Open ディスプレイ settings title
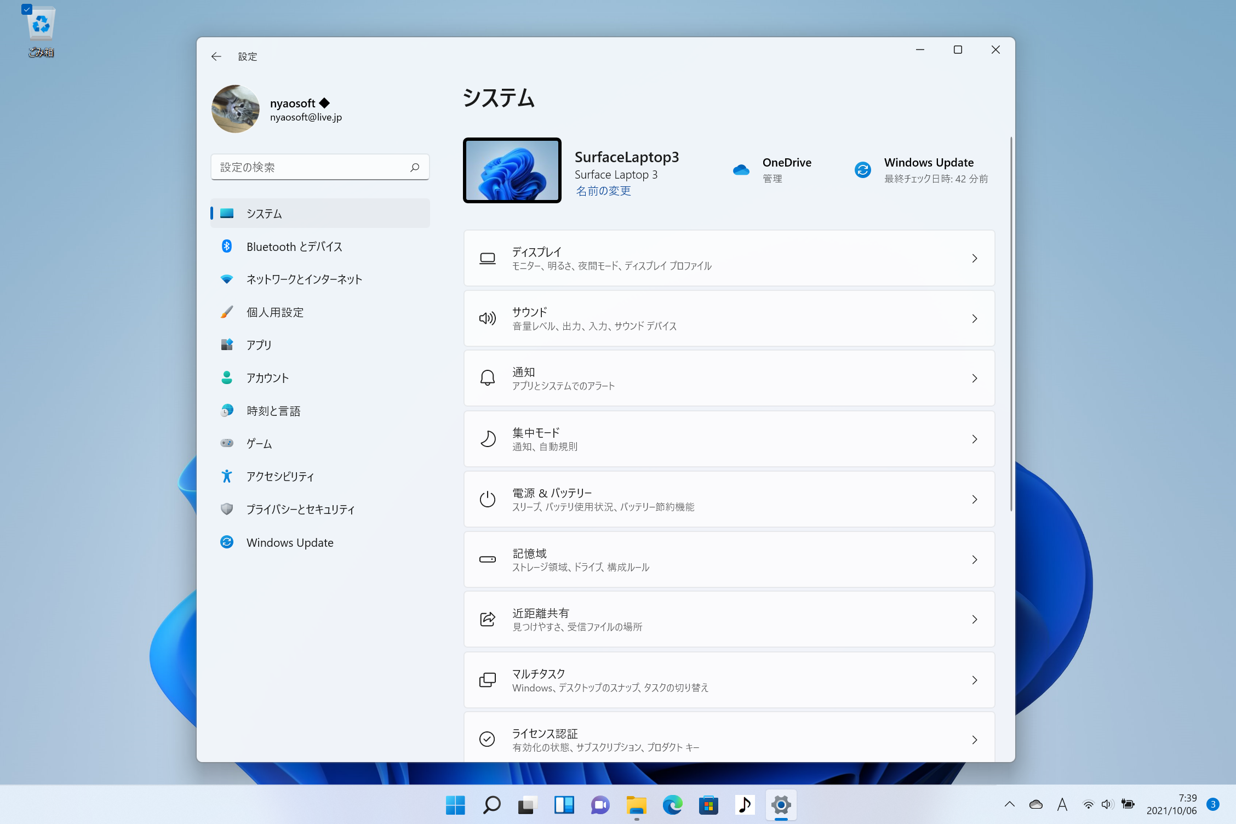Viewport: 1236px width, 824px height. click(x=536, y=251)
